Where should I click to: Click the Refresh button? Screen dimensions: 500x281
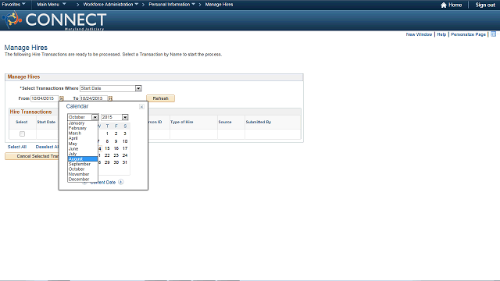pyautogui.click(x=160, y=98)
